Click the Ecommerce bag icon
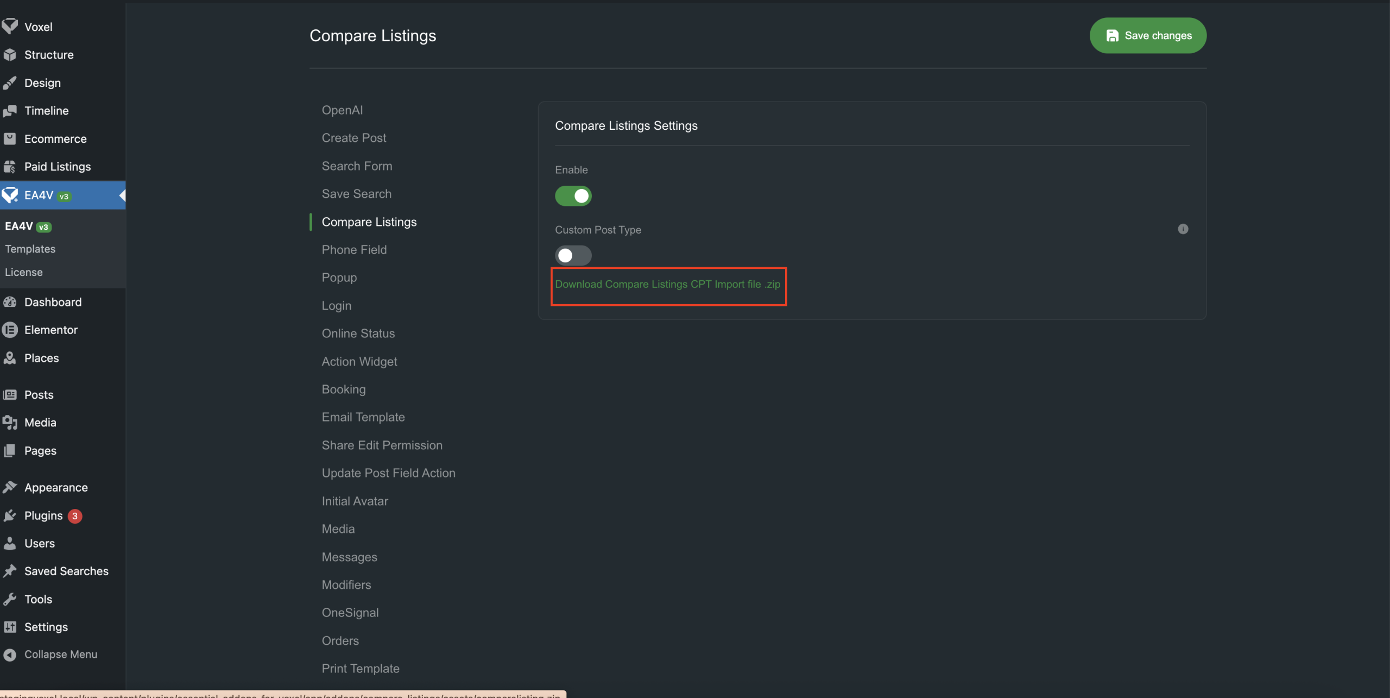The height and width of the screenshot is (698, 1390). click(x=10, y=139)
